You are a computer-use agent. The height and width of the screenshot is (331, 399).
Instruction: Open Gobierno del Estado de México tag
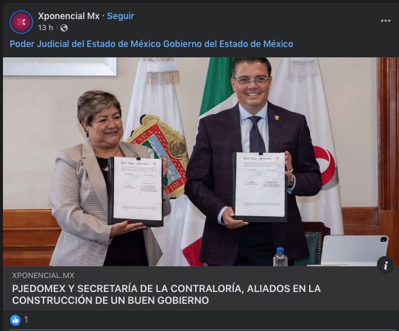click(x=228, y=43)
